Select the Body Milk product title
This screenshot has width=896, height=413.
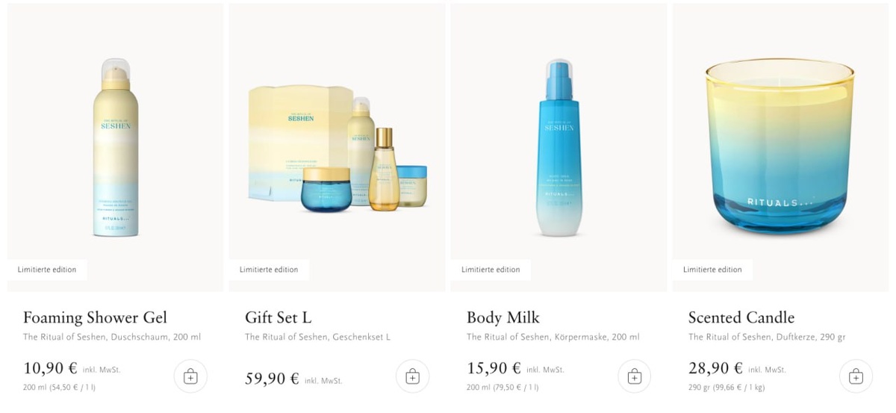[503, 317]
